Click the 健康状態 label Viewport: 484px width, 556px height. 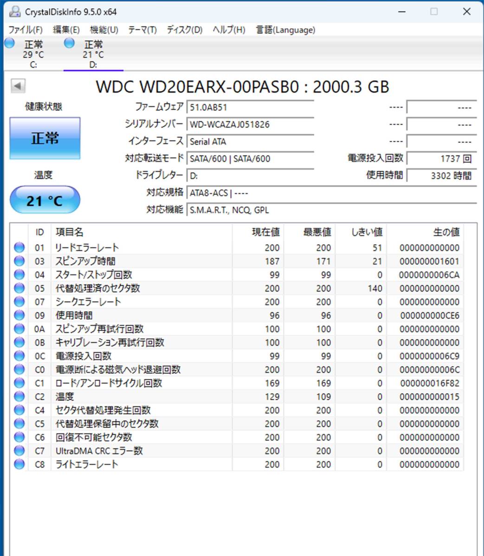(44, 107)
